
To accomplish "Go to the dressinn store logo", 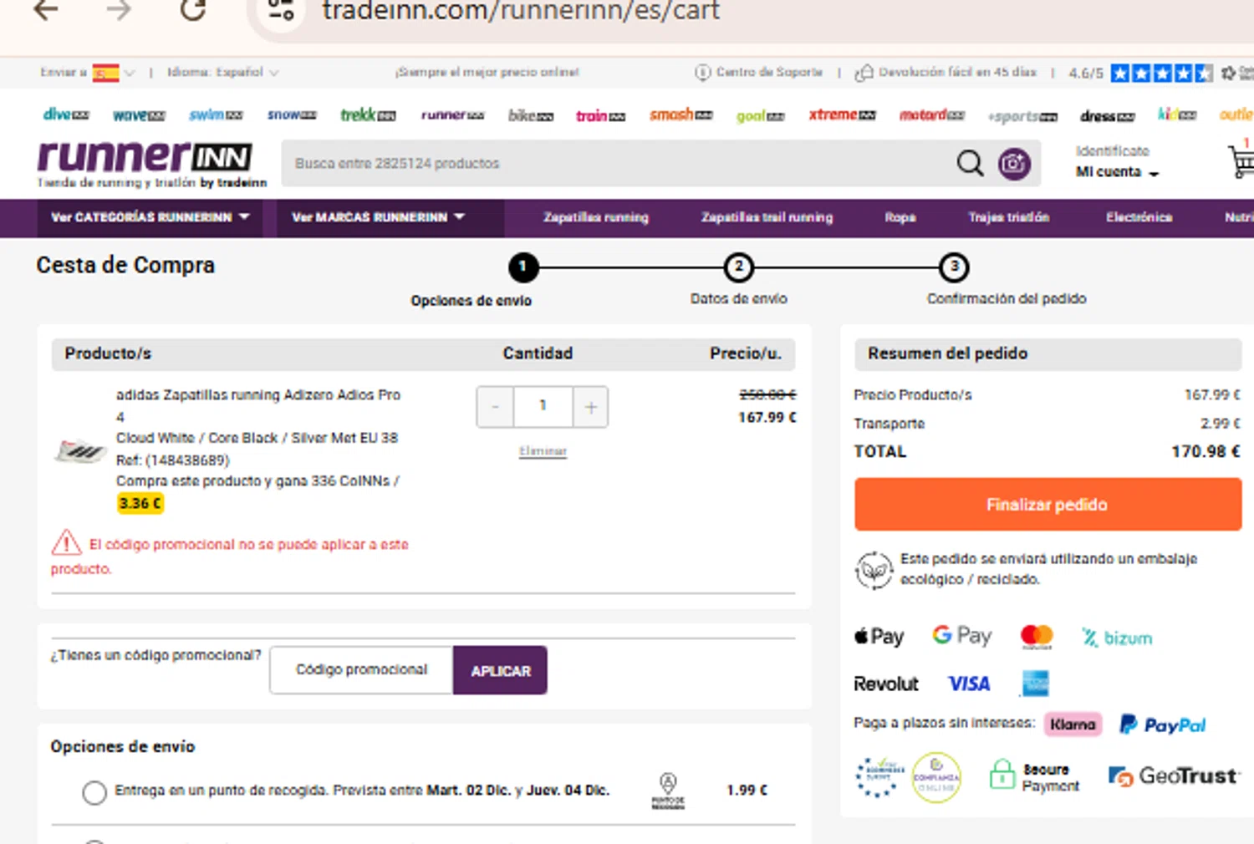I will coord(1107,116).
